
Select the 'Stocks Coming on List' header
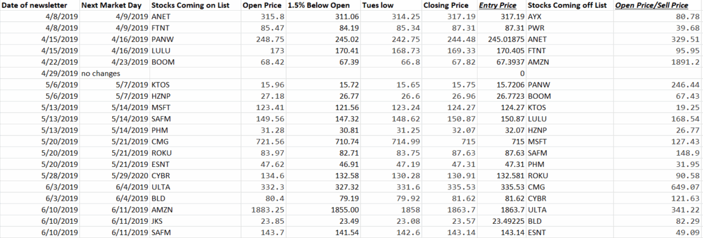coord(190,6)
